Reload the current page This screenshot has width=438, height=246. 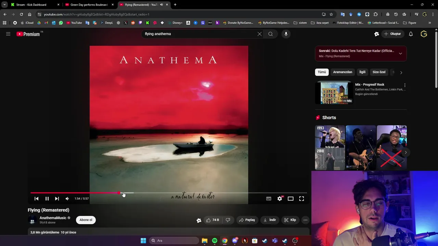21,14
